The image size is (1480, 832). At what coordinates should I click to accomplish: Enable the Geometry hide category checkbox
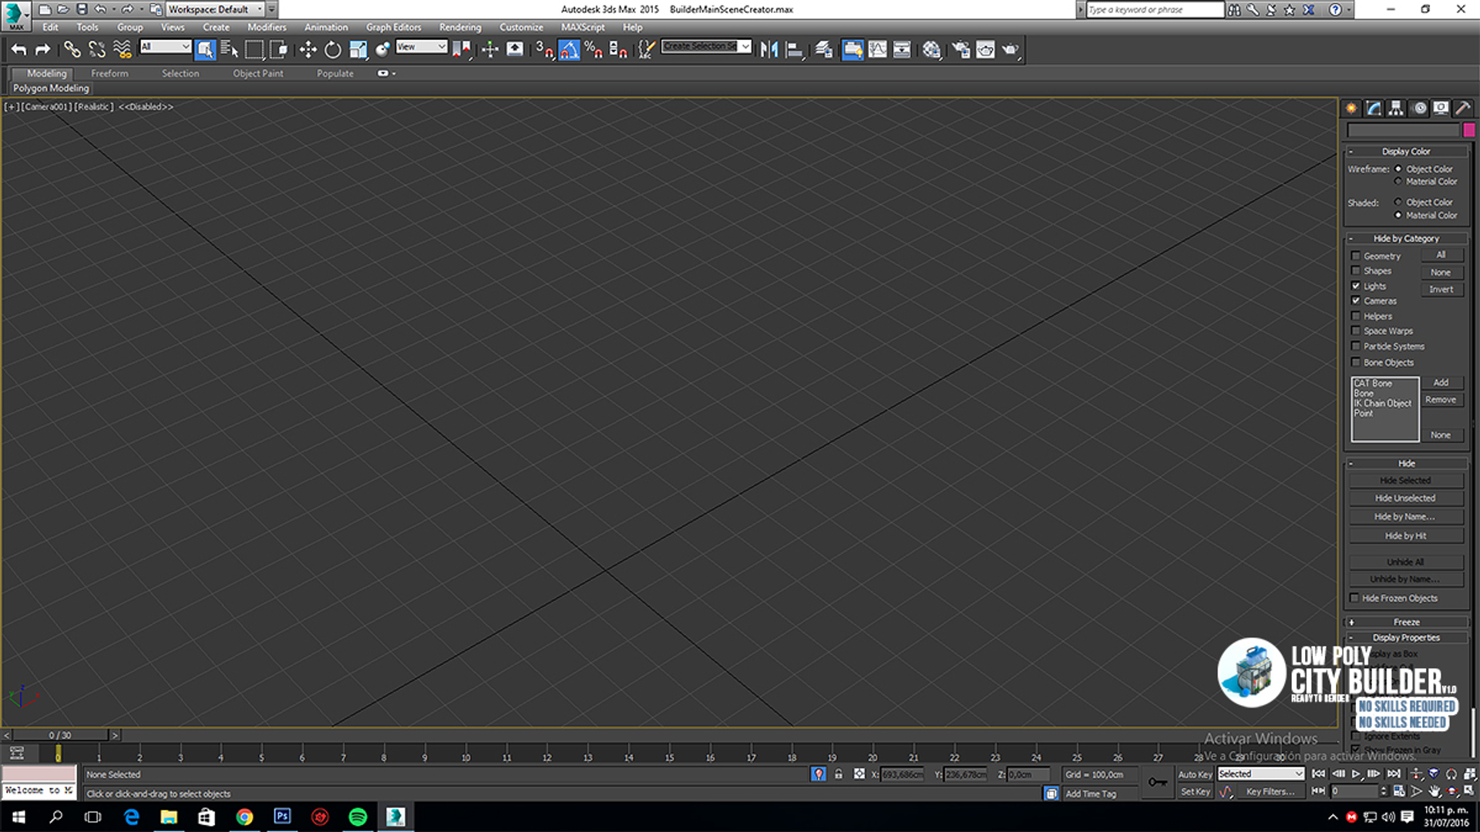pyautogui.click(x=1356, y=256)
